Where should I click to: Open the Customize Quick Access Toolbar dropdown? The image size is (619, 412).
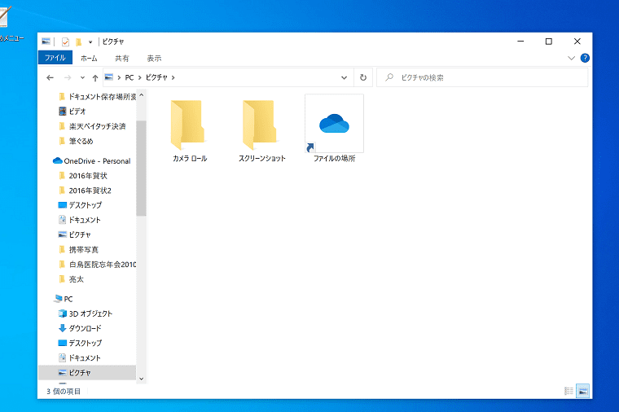(x=90, y=42)
